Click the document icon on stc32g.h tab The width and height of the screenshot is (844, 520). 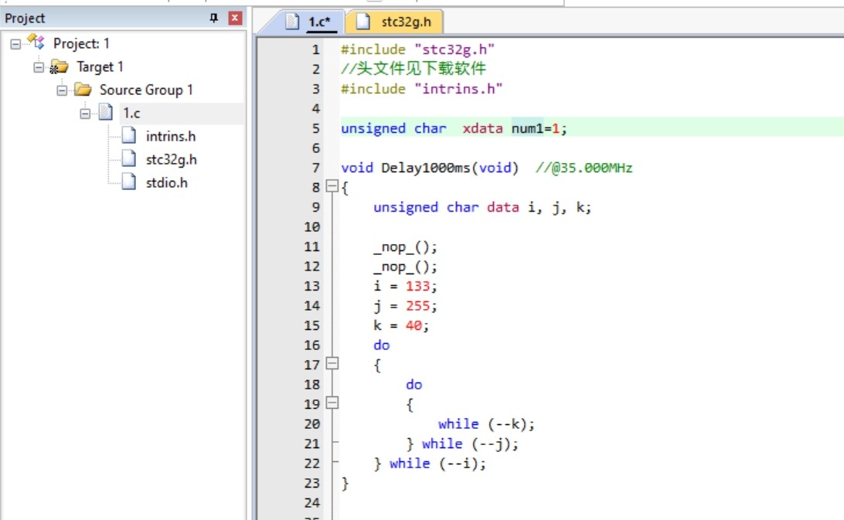(x=363, y=22)
